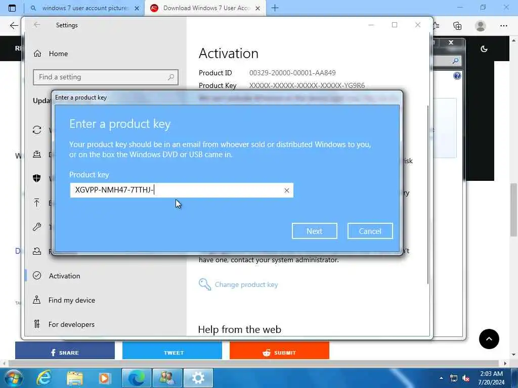Screen dimensions: 518x388
Task: Click Edge tab actions icon at top-left
Action: (x=12, y=8)
